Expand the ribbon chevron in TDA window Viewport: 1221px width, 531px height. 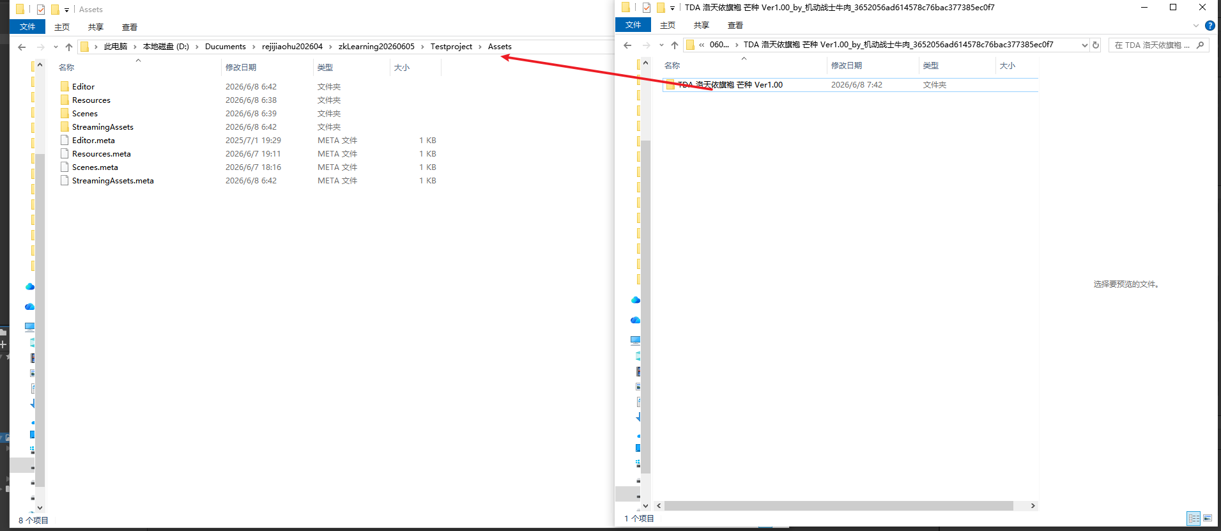pyautogui.click(x=1196, y=26)
